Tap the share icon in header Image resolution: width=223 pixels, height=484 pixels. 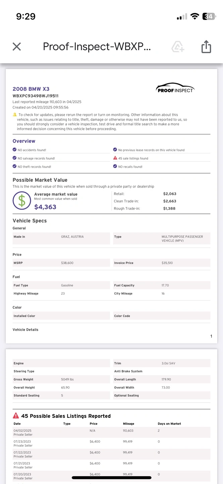(206, 47)
